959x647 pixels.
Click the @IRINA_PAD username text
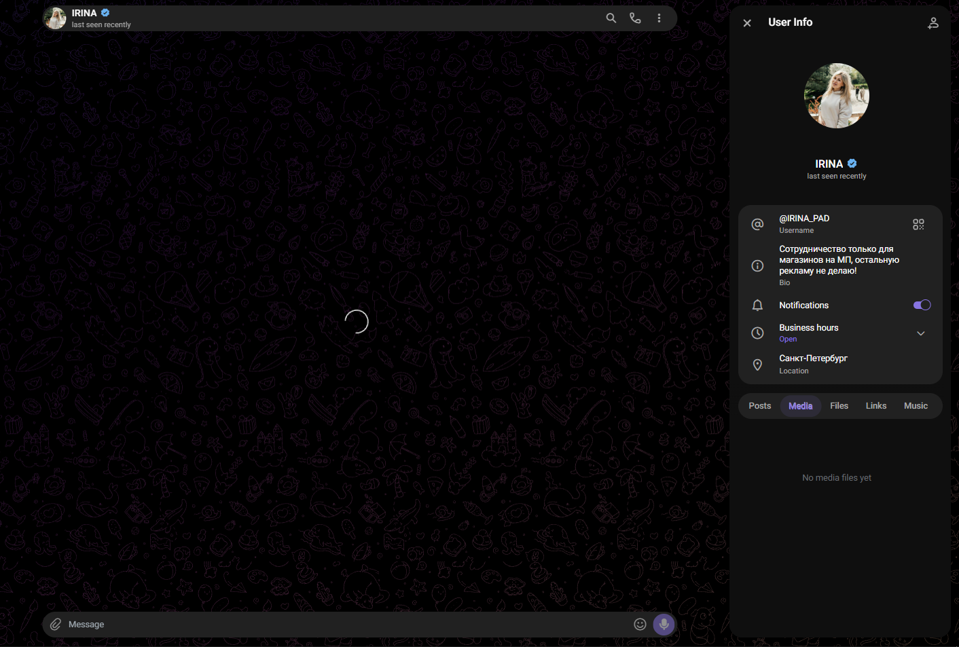point(804,219)
